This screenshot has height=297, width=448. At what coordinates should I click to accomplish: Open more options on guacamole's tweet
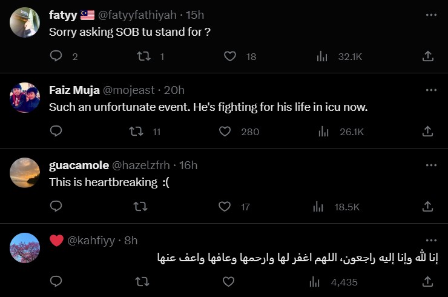(x=431, y=165)
